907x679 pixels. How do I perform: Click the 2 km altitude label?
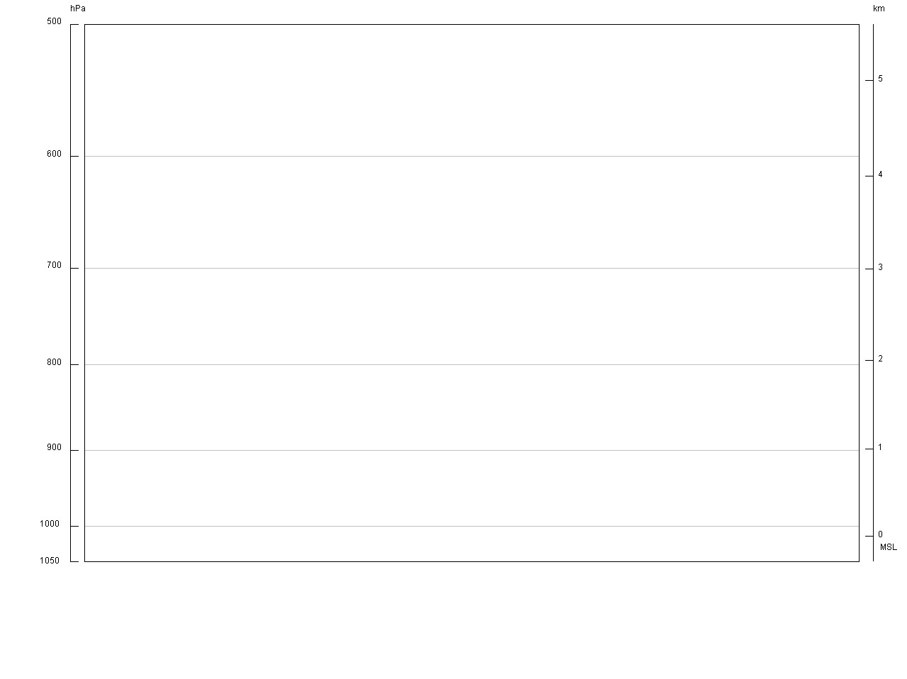[880, 359]
